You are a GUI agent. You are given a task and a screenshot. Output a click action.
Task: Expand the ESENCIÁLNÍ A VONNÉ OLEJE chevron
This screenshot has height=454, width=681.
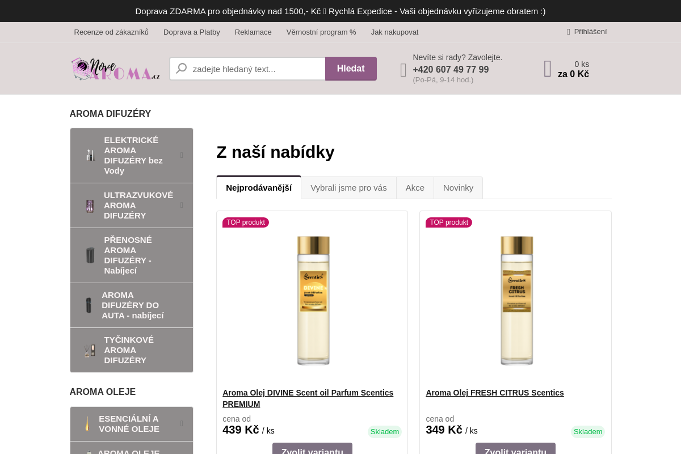coord(182,423)
